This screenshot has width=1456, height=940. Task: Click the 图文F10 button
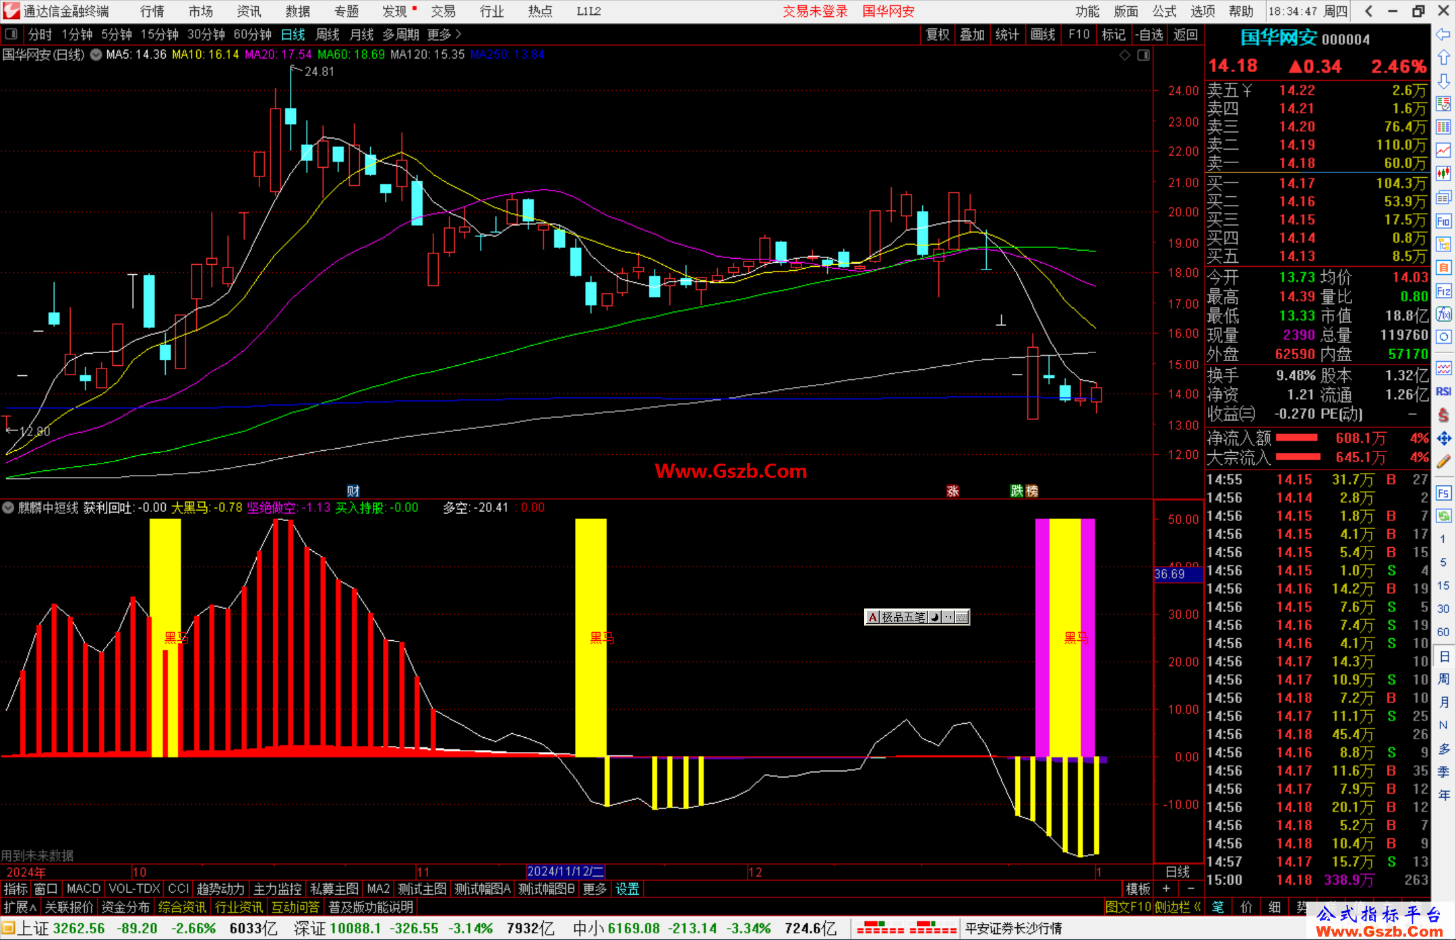click(1128, 907)
